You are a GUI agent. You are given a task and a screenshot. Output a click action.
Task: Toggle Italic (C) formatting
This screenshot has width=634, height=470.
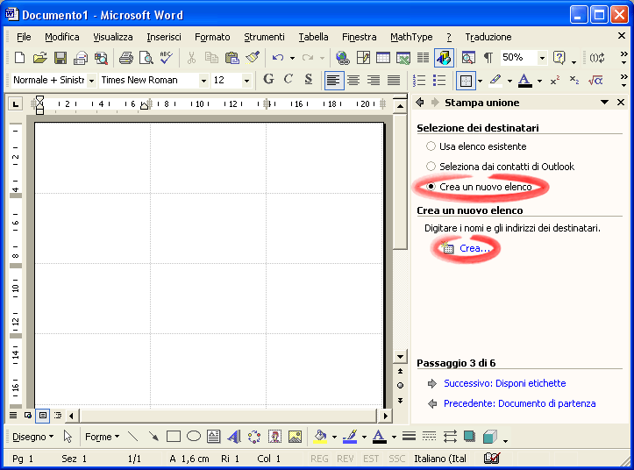click(289, 80)
